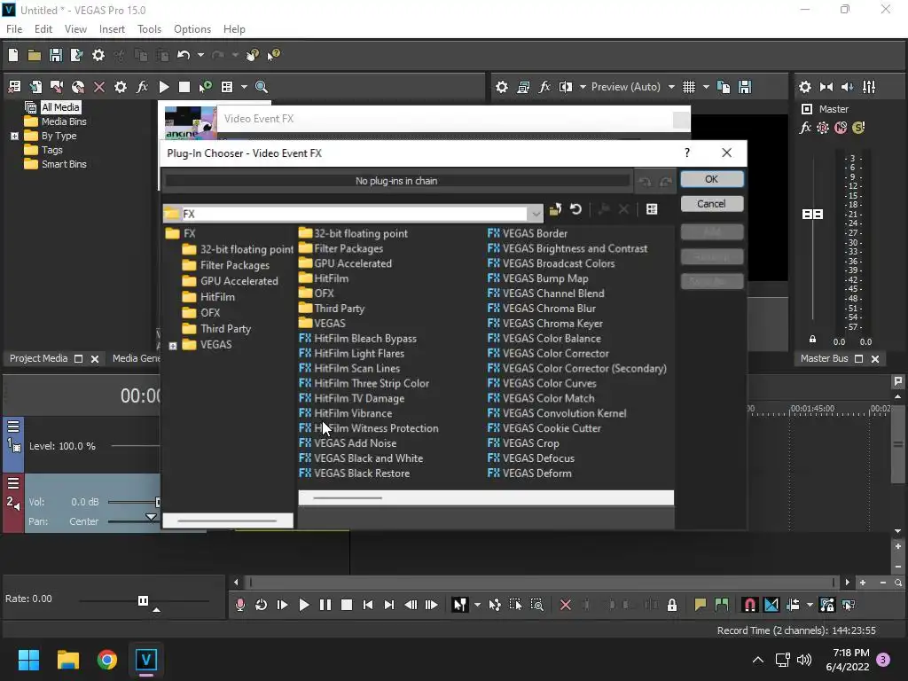Image resolution: width=908 pixels, height=681 pixels.
Task: Save preview snapshot to file
Action: [745, 87]
